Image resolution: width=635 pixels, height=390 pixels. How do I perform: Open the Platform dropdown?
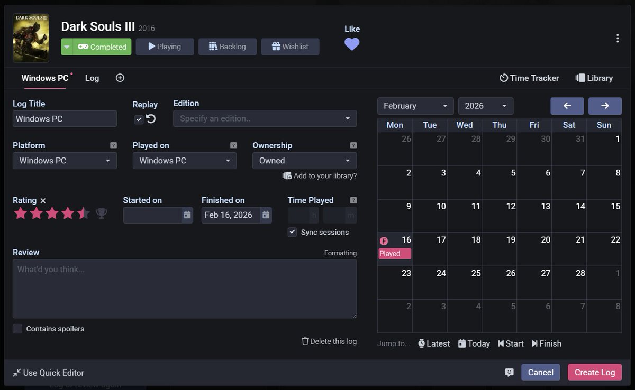pyautogui.click(x=65, y=161)
